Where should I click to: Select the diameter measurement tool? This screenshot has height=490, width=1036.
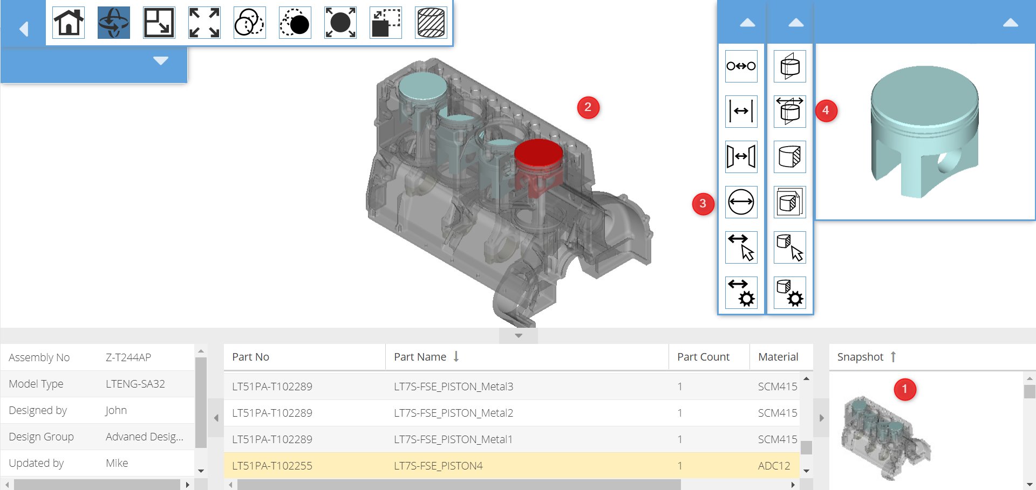tap(741, 202)
